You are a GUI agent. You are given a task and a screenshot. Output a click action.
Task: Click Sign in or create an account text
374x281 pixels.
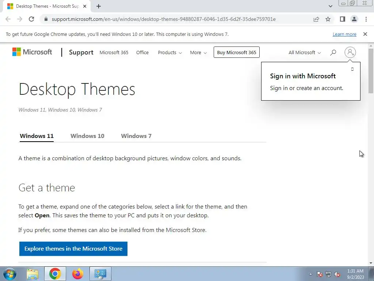click(306, 88)
